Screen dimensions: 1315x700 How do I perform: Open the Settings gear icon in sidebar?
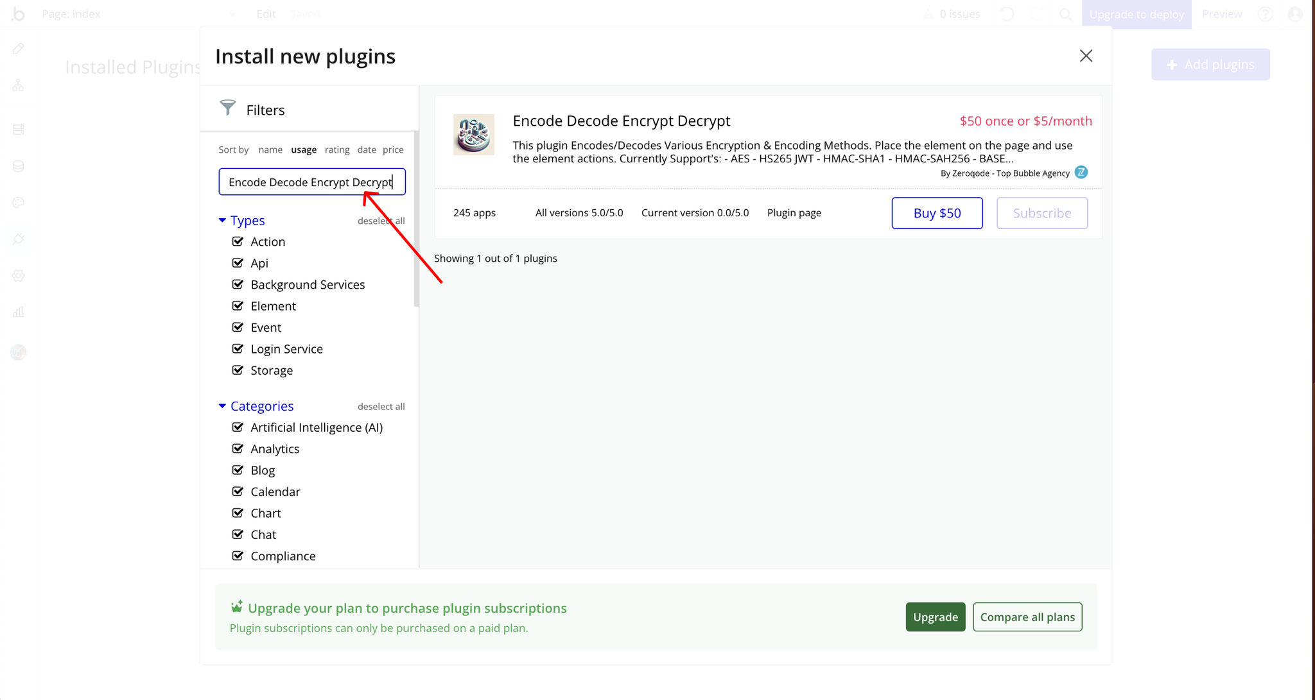coord(19,276)
